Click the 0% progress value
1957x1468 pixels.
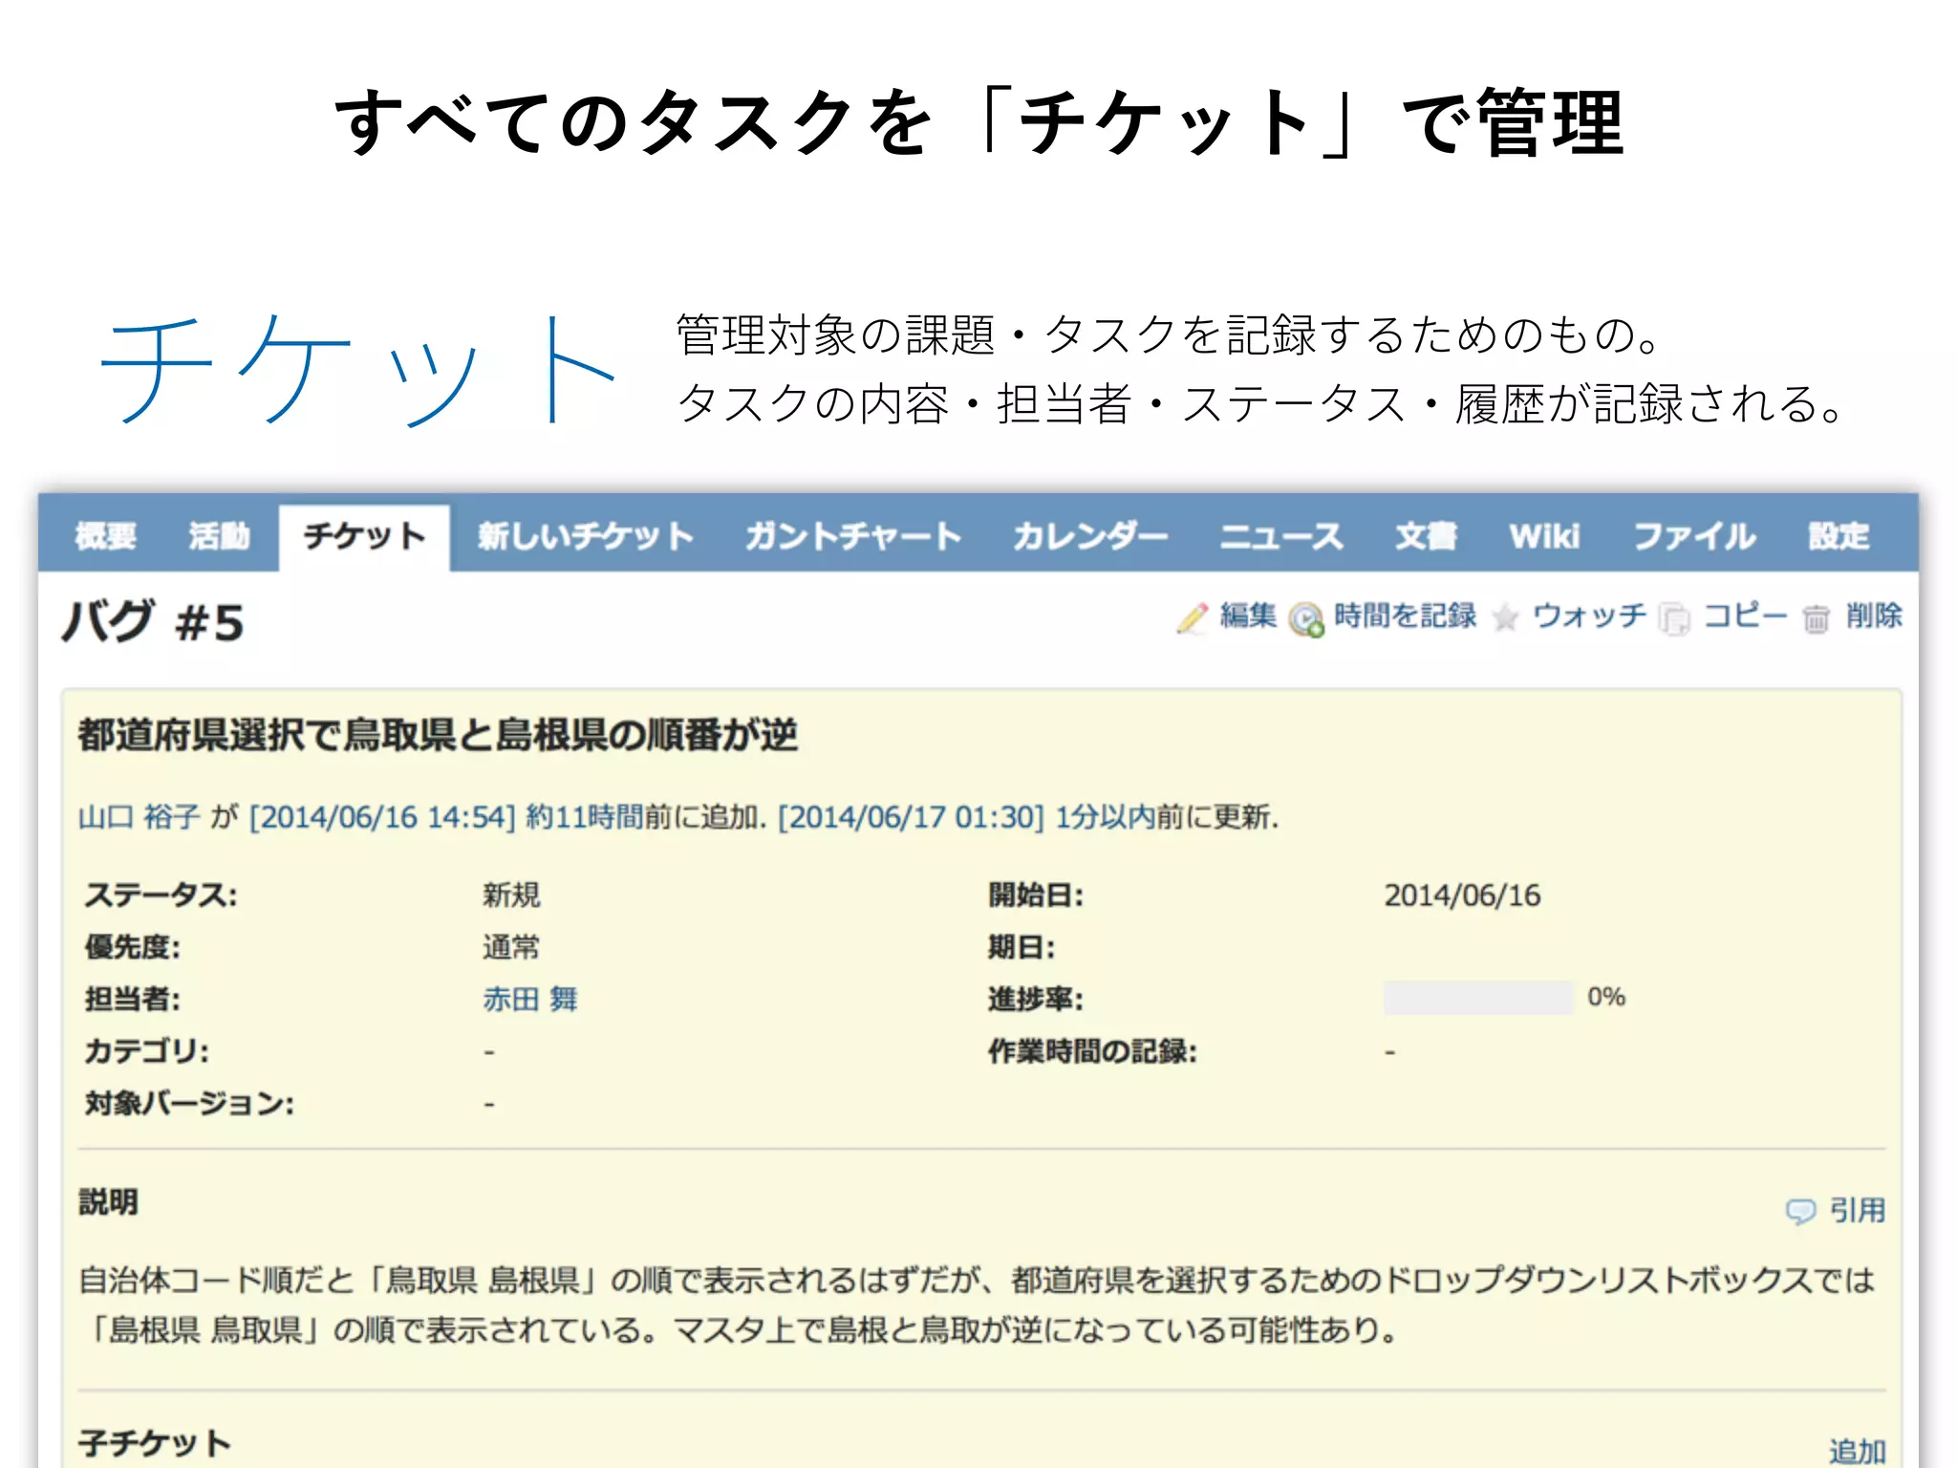click(x=1606, y=998)
